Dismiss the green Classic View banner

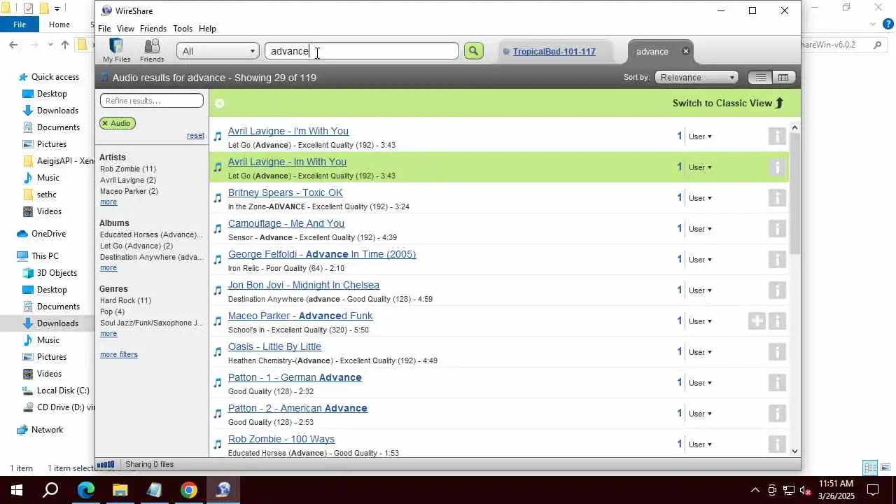point(219,103)
